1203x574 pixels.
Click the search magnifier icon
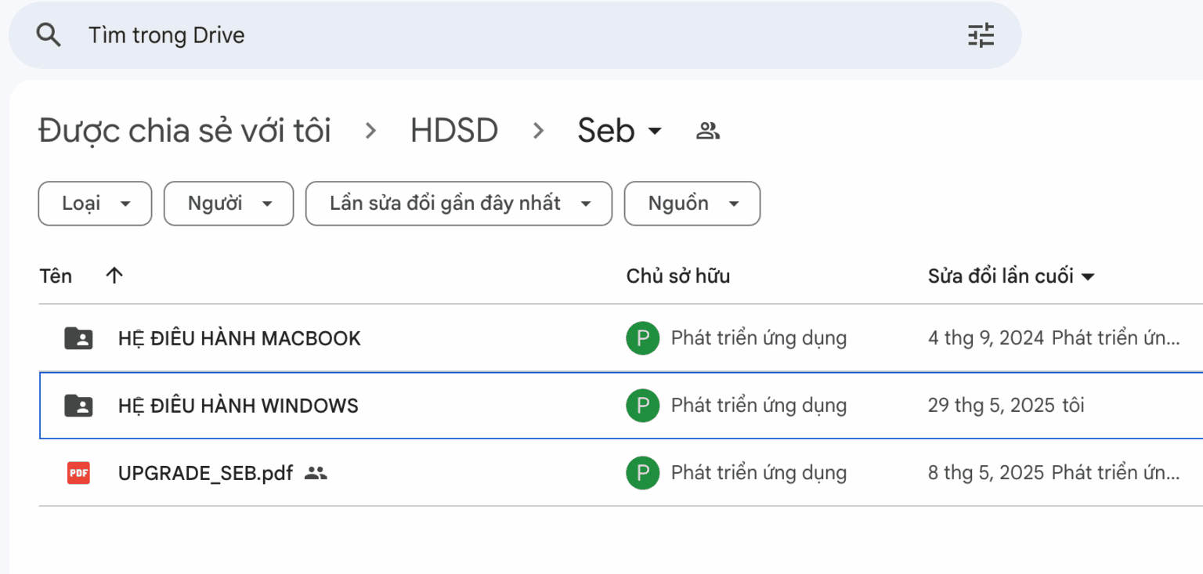(49, 34)
